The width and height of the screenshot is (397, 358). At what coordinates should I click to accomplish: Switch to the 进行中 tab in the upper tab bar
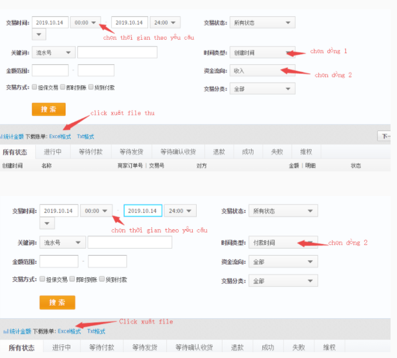point(53,152)
